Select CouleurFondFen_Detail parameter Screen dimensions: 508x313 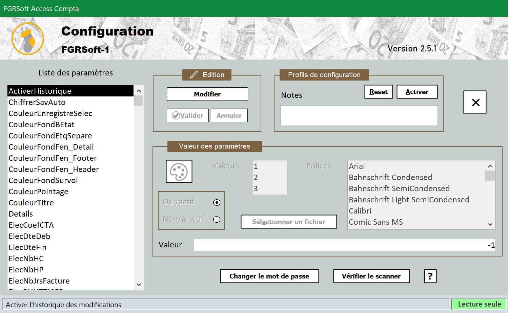pos(70,147)
